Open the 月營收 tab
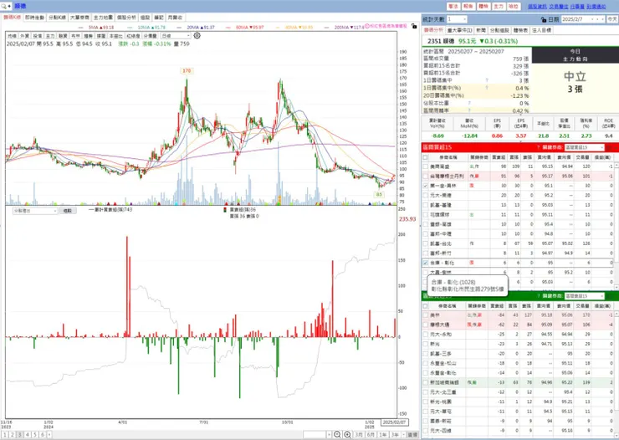Image resolution: width=619 pixels, height=440 pixels. pos(175,18)
